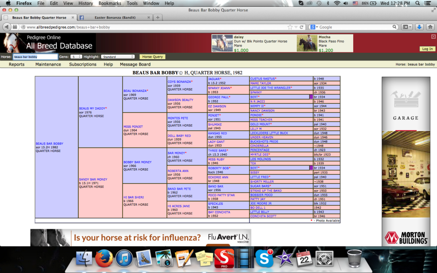Screen dimensions: 437x273
Task: Launch iTunes from the Dock
Action: tap(124, 258)
